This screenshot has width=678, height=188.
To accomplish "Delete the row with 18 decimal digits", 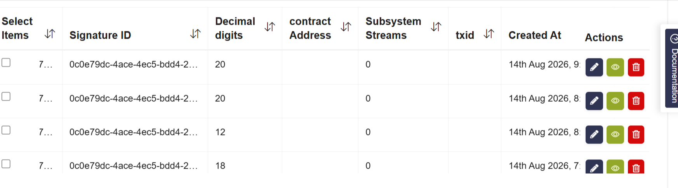I will [x=636, y=167].
